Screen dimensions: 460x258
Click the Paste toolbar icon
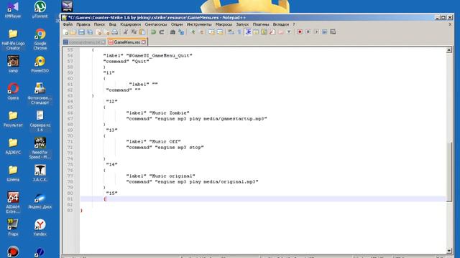[x=142, y=32]
